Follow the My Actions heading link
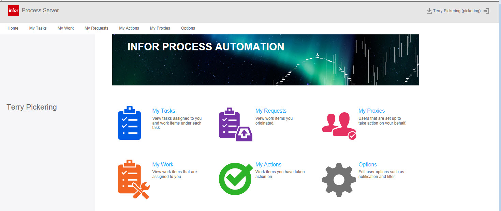The height and width of the screenshot is (211, 501). tap(268, 165)
